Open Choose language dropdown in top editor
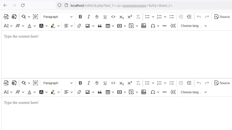 (194, 26)
